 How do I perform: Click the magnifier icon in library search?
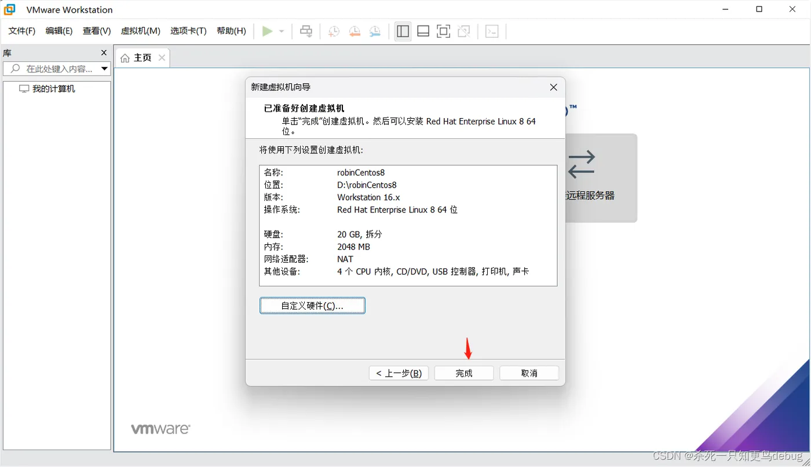tap(16, 69)
